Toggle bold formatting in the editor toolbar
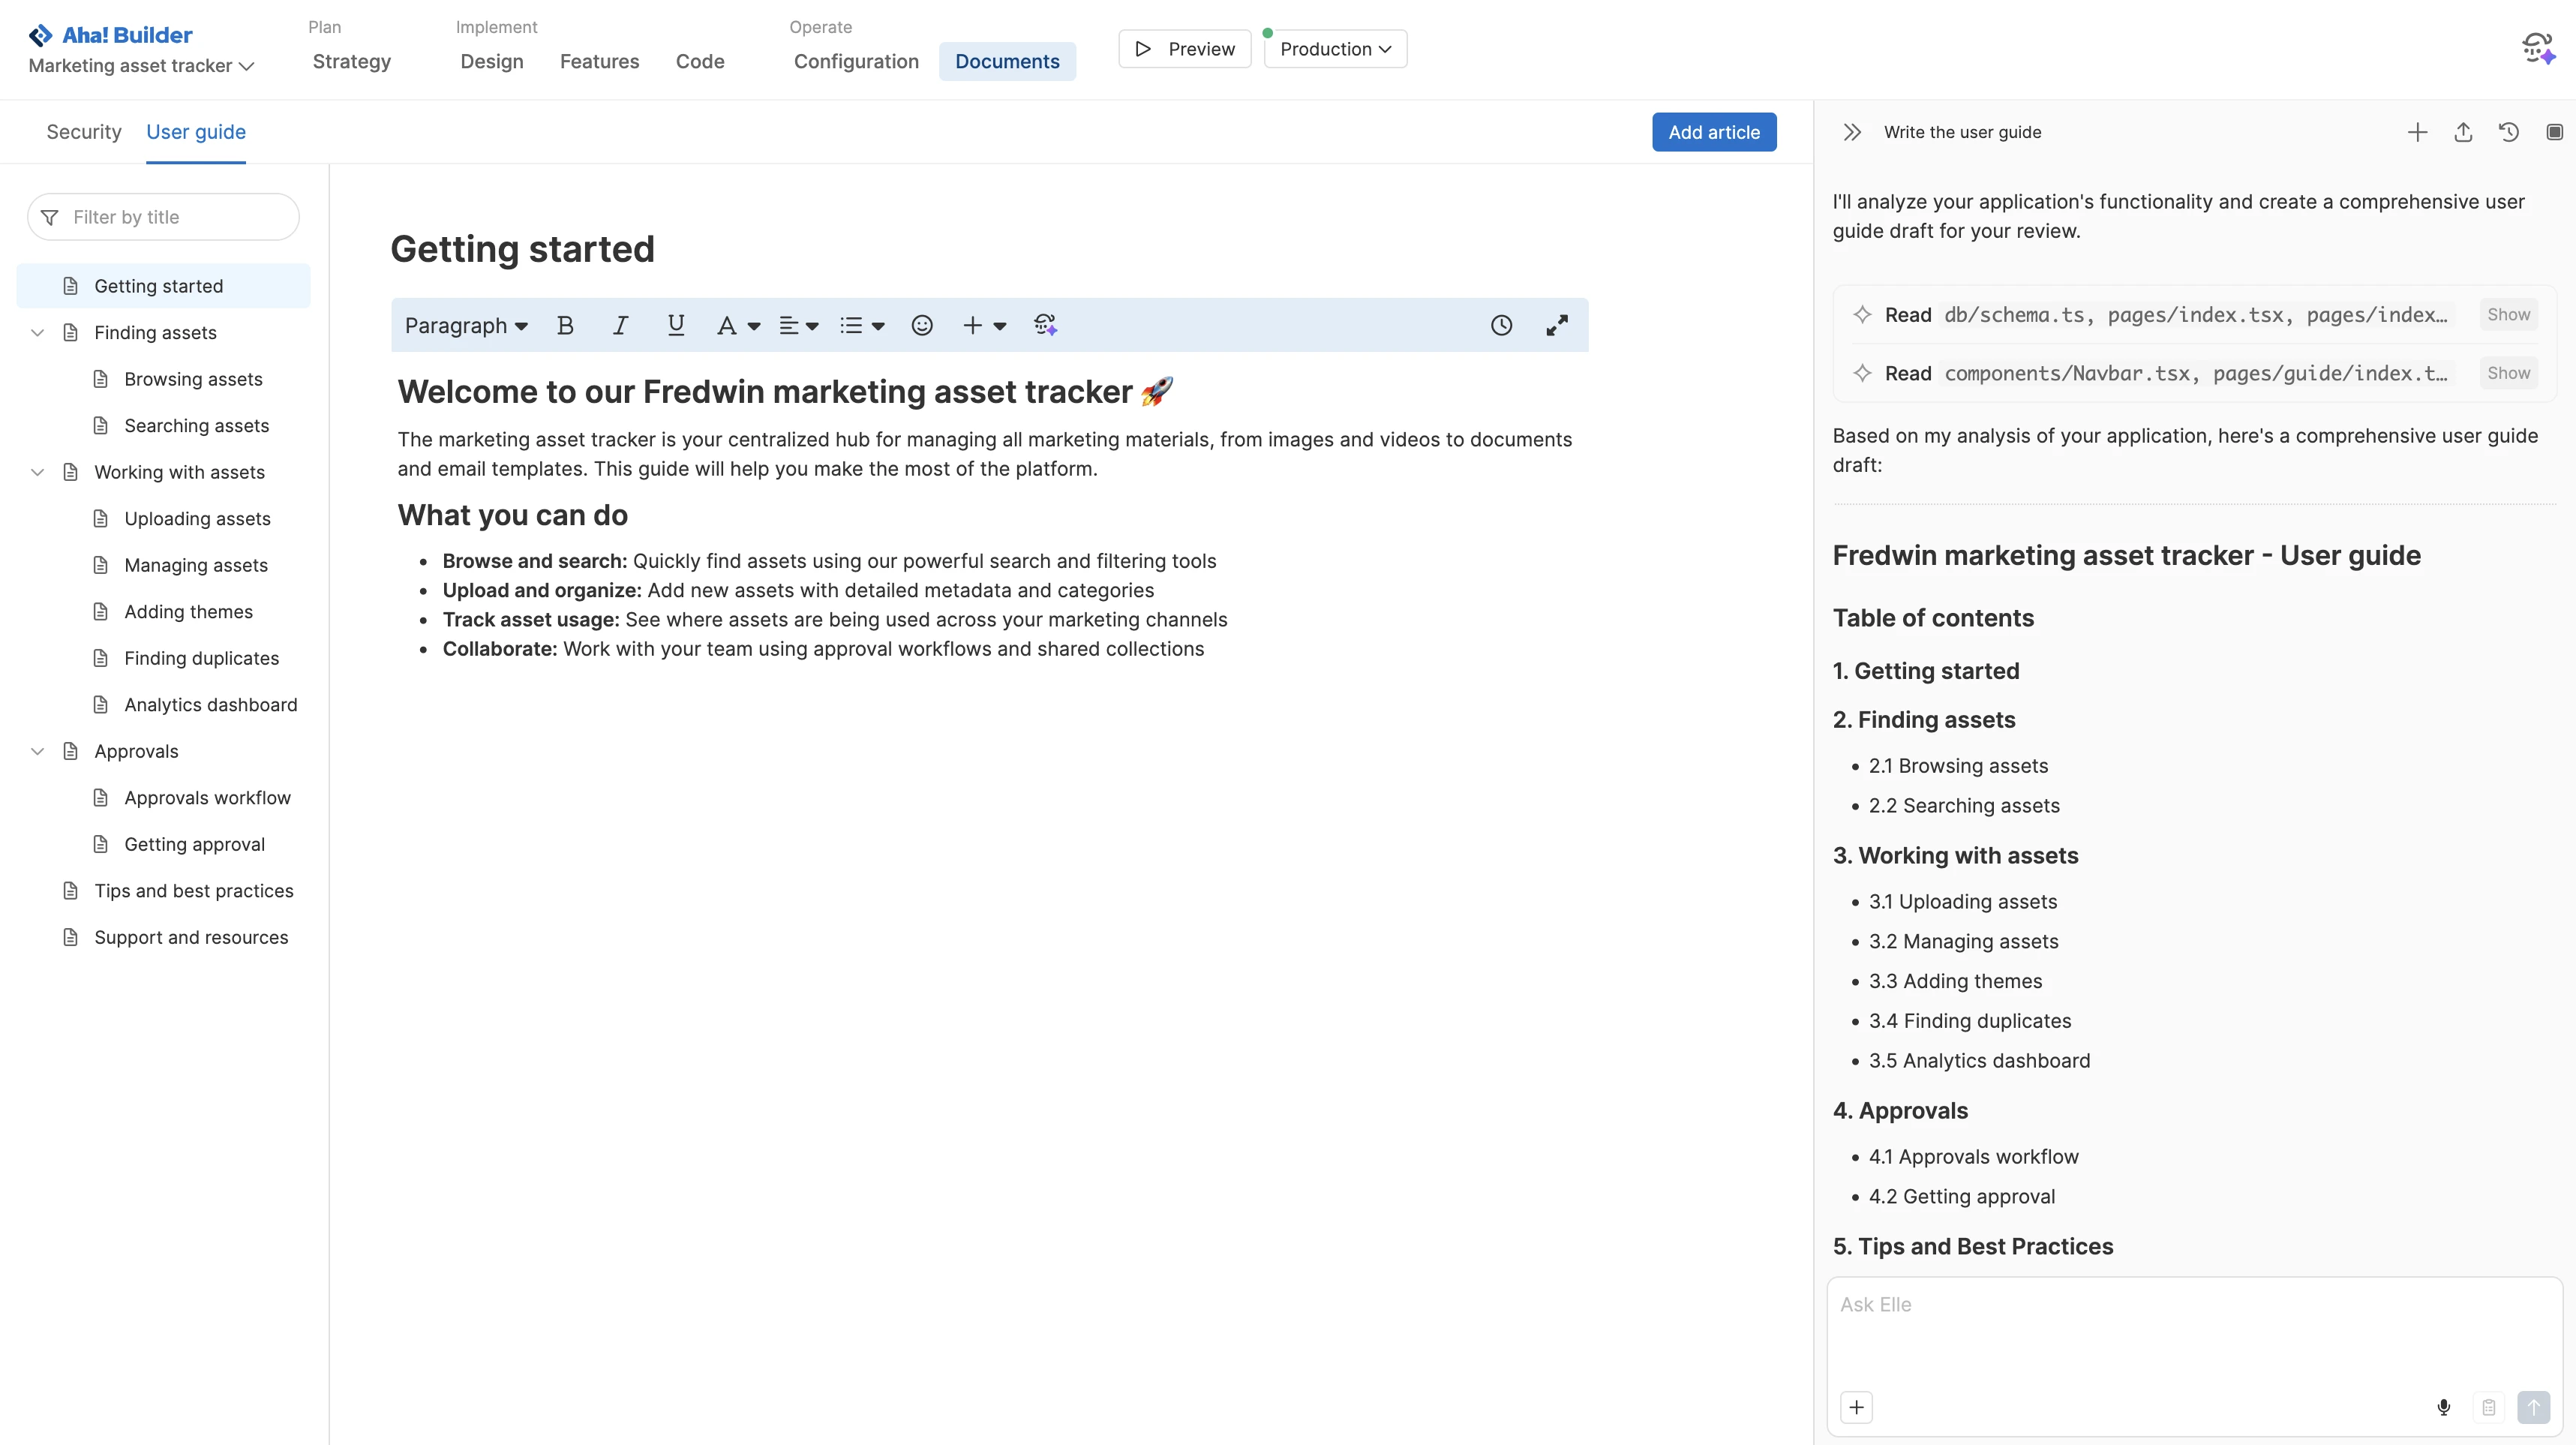 [566, 325]
